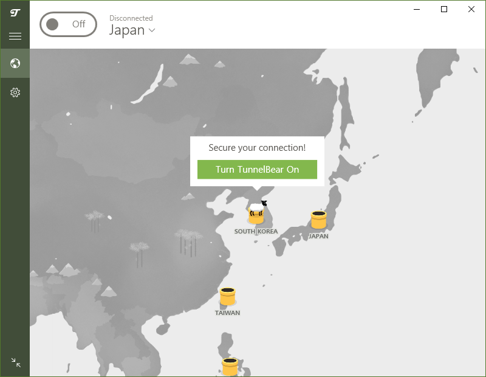Open settings via the gear icon
The height and width of the screenshot is (377, 486).
coord(15,92)
